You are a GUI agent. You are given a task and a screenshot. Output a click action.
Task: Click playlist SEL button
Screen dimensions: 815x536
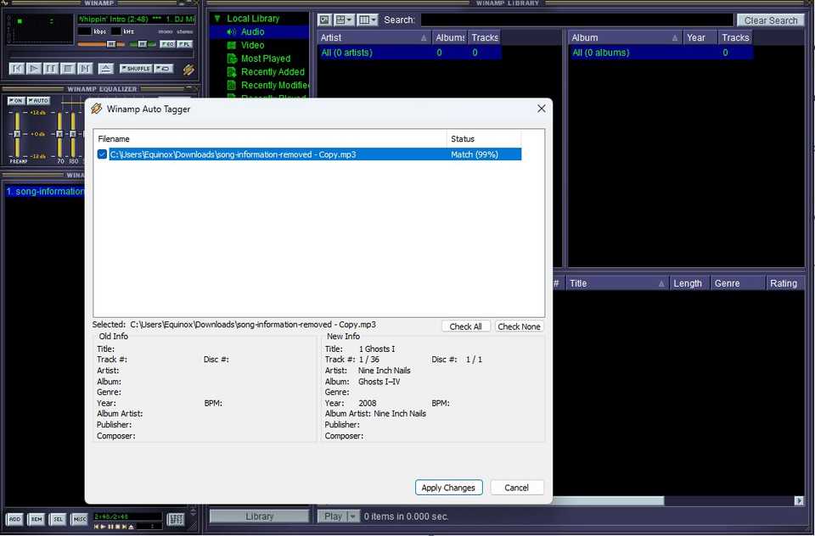pyautogui.click(x=58, y=519)
